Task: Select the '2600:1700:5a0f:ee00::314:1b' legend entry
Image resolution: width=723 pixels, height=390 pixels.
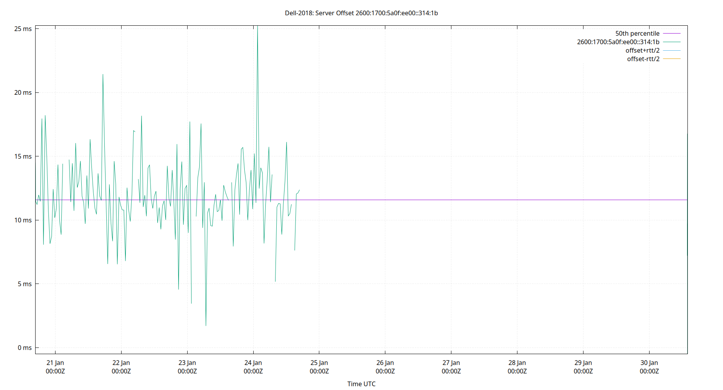Action: coord(618,42)
